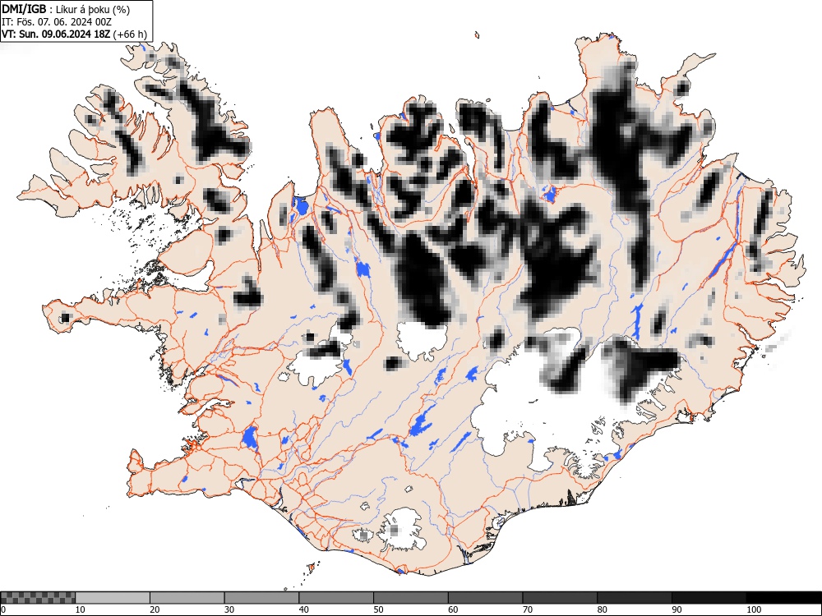Click the 'VT: Sun. 09.06.2024 18Z (+66 h)' line

click(74, 34)
